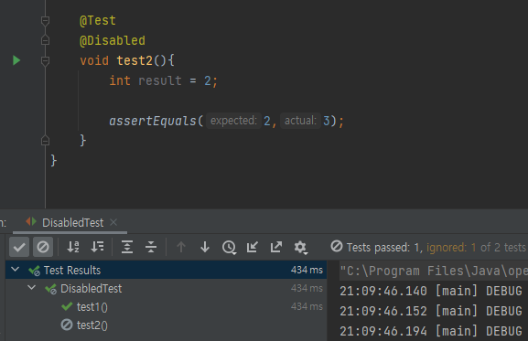Click the status icon beside Test Results

35,271
